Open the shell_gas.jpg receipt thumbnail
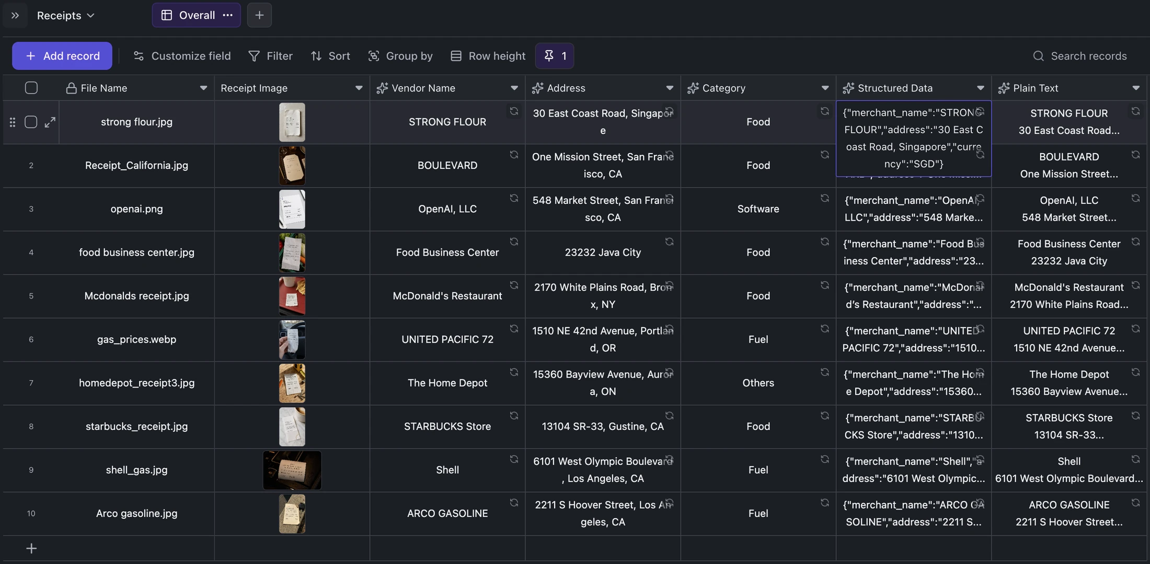The image size is (1150, 564). point(292,470)
